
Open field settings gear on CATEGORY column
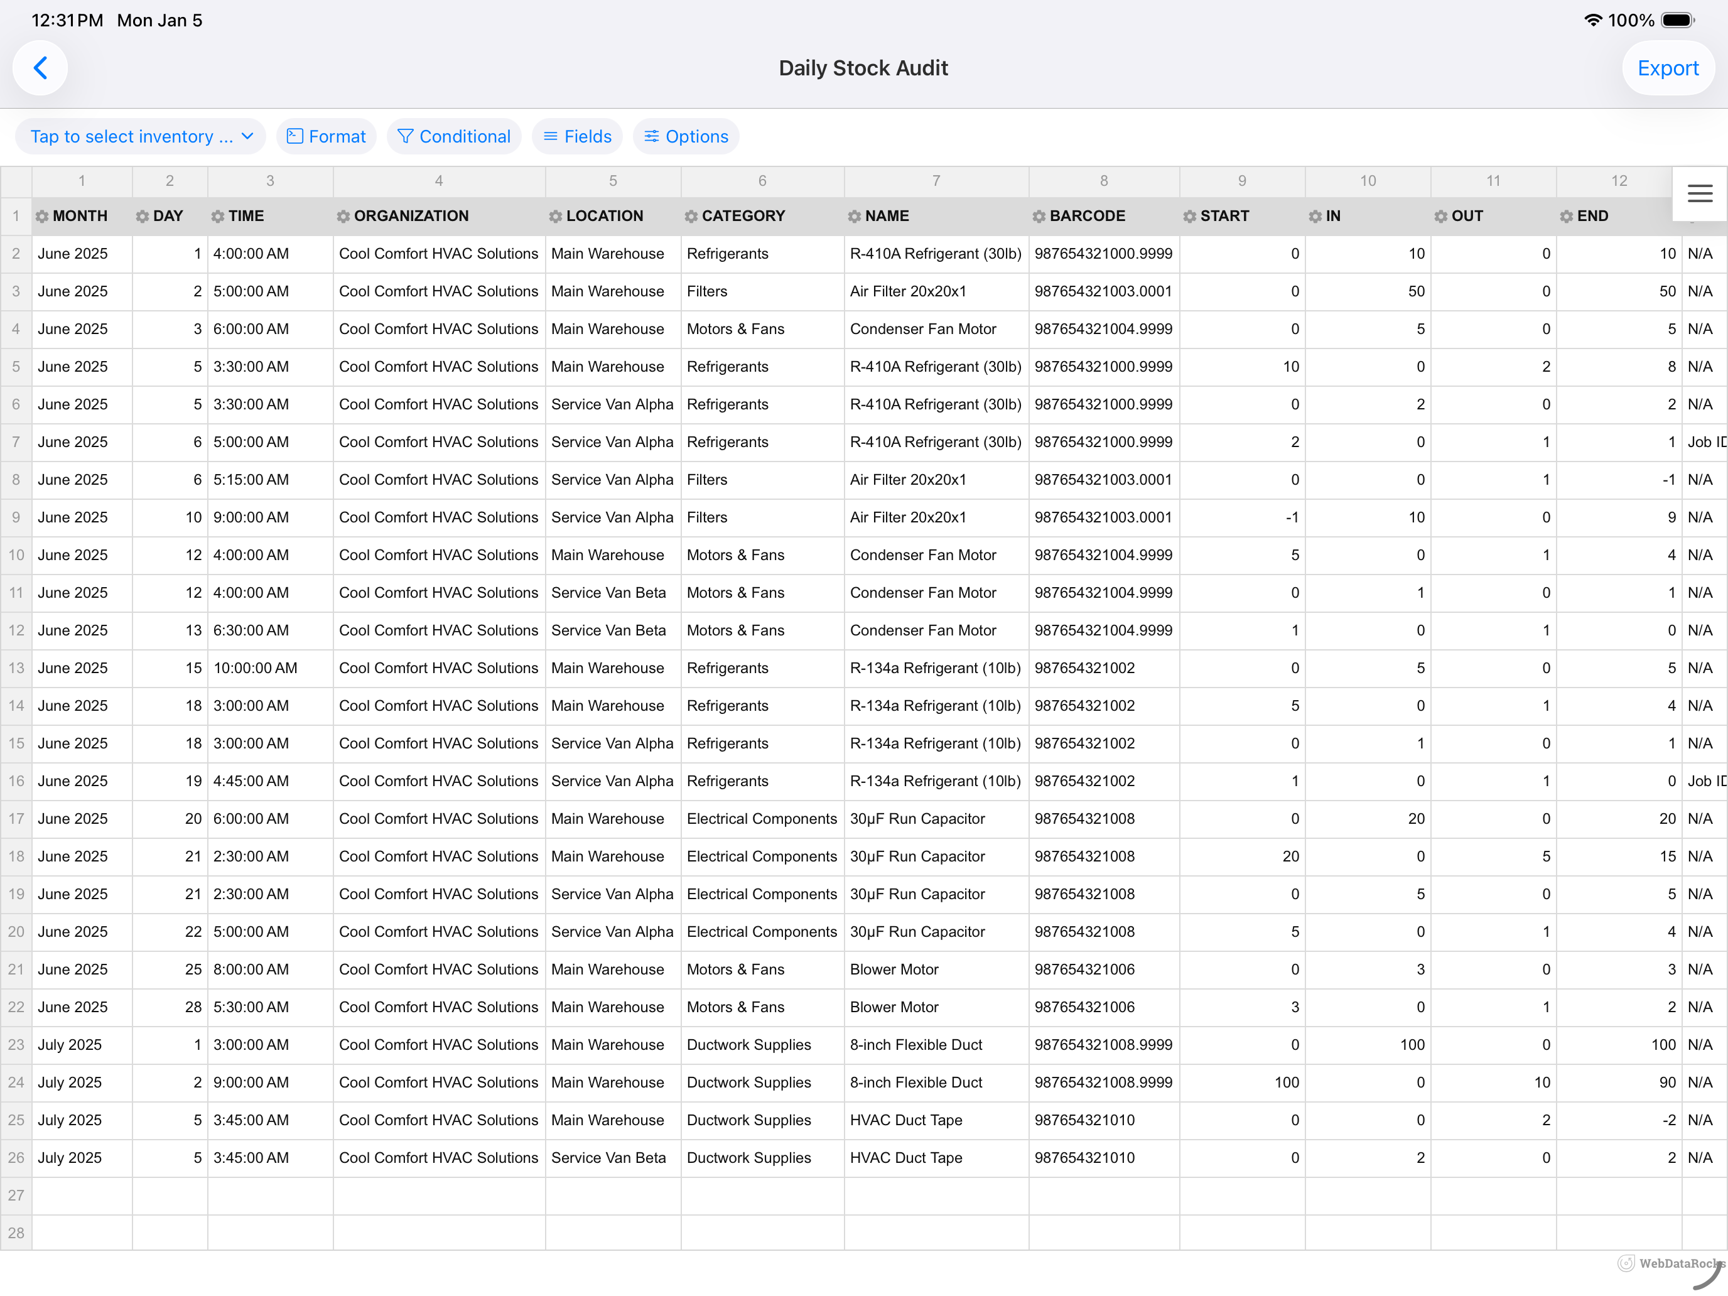(691, 217)
